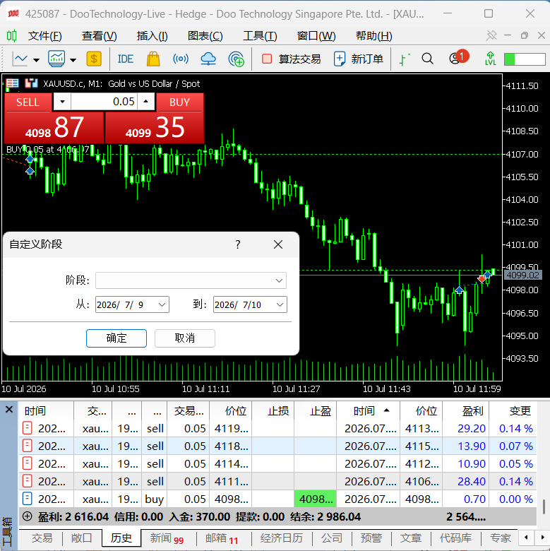Toggle the algo trading (算法交易) button
This screenshot has height=551, width=550.
coord(291,59)
